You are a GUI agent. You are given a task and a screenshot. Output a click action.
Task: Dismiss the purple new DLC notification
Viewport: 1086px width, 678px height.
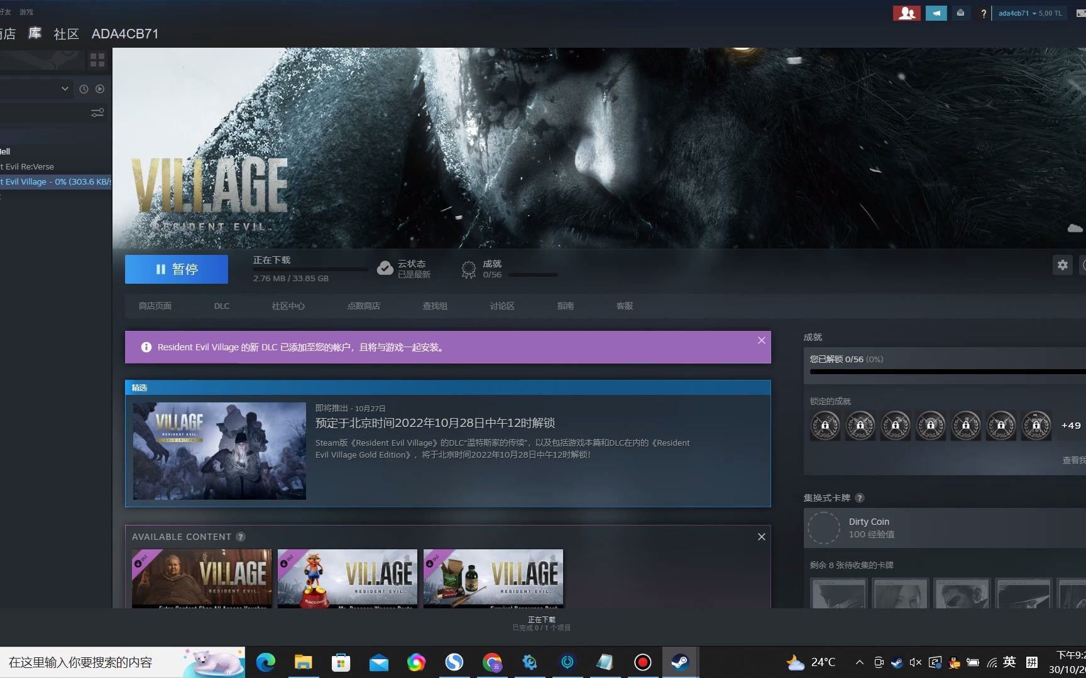(x=761, y=340)
